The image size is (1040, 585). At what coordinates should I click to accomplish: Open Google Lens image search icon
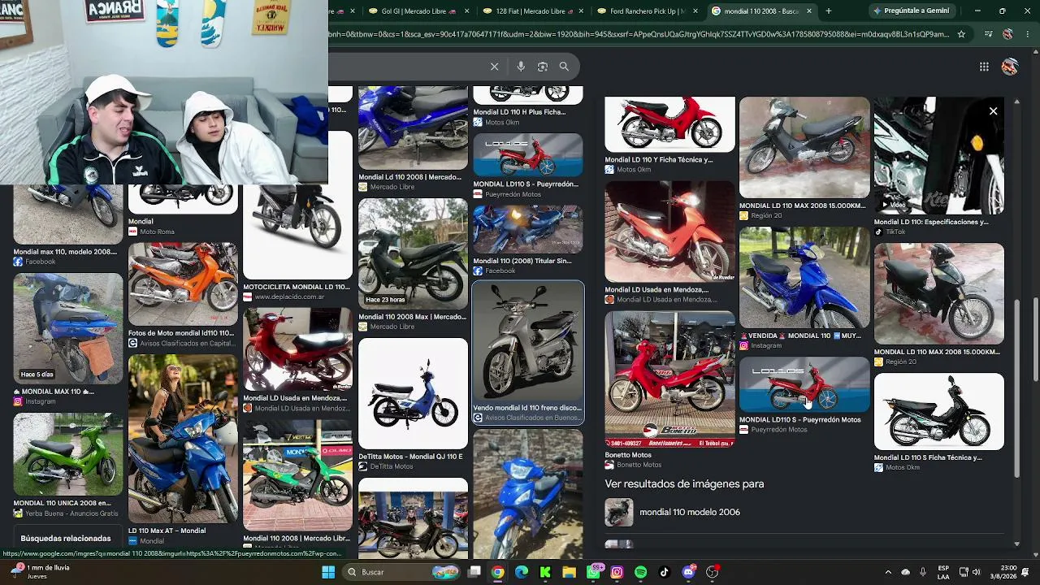pyautogui.click(x=543, y=67)
